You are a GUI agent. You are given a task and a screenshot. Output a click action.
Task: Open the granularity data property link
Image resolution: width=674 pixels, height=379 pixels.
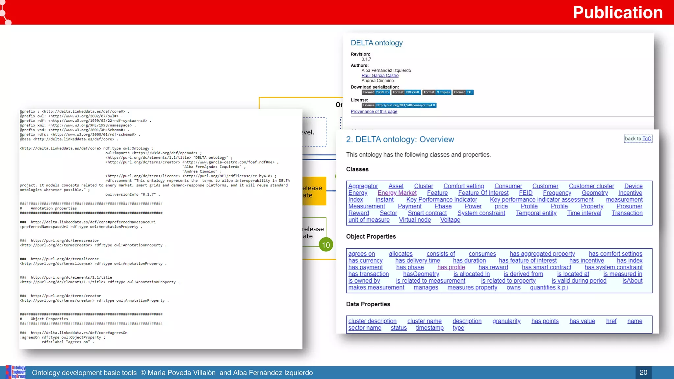point(506,321)
